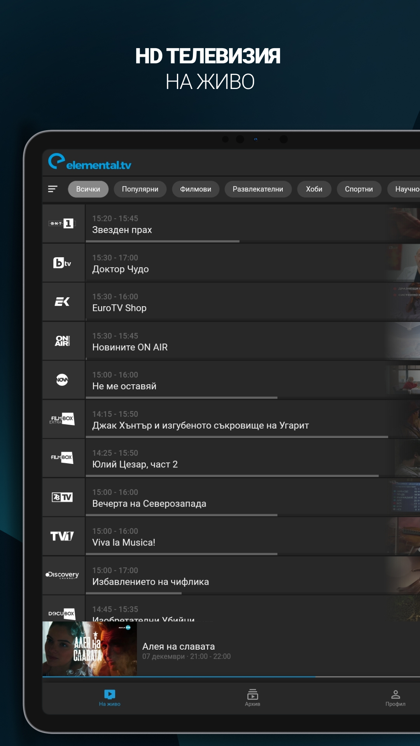The width and height of the screenshot is (420, 746).
Task: Open the Алея на славата mini player title
Action: 178,647
